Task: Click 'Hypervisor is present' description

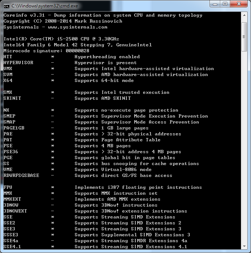Action: [106, 63]
